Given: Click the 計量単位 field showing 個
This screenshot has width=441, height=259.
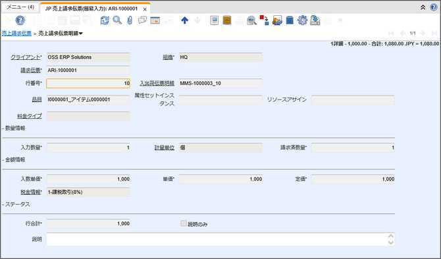Looking at the screenshot, I should click(220, 148).
